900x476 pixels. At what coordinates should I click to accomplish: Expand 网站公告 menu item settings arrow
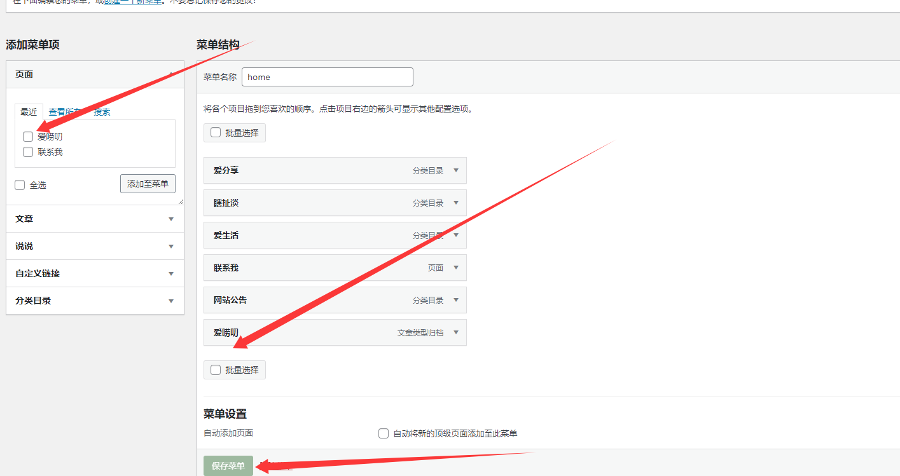[456, 300]
